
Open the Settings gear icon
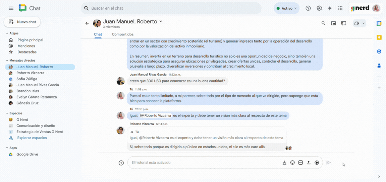[319, 8]
